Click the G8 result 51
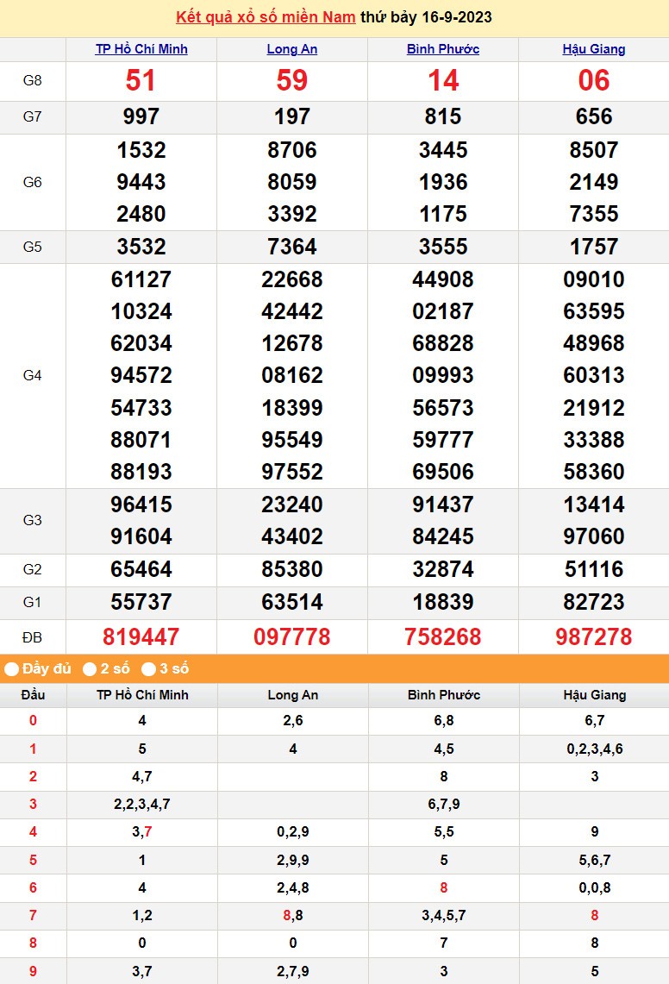Image resolution: width=669 pixels, height=984 pixels. (141, 81)
